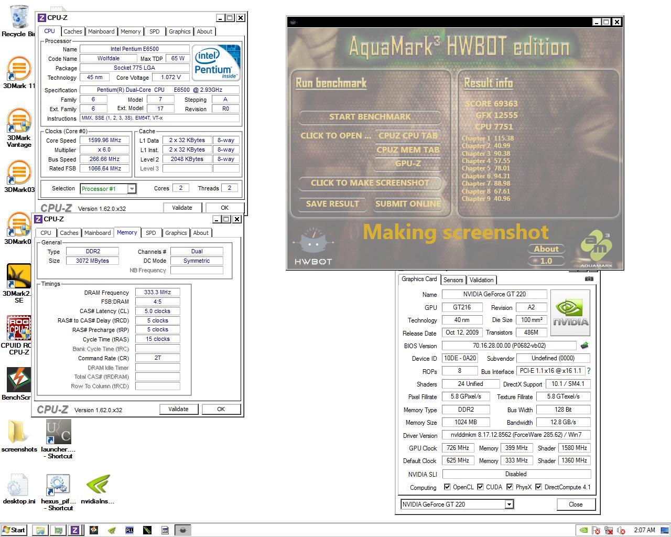Launch the 3DMark 11 desktop shortcut
Viewport: 671px width, 537px height.
(x=19, y=72)
